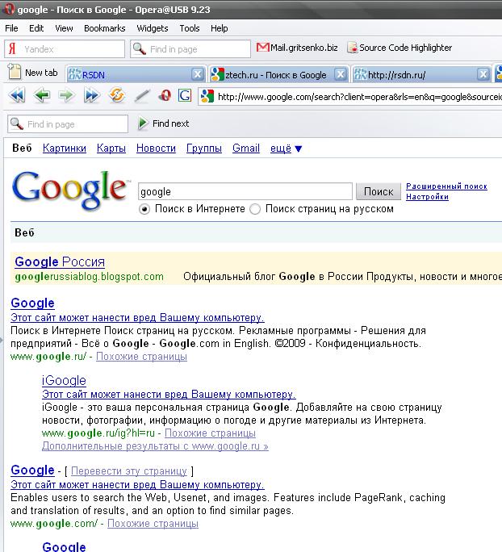The image size is (502, 552).
Task: Switch to the ztech.ru tab
Action: (274, 74)
